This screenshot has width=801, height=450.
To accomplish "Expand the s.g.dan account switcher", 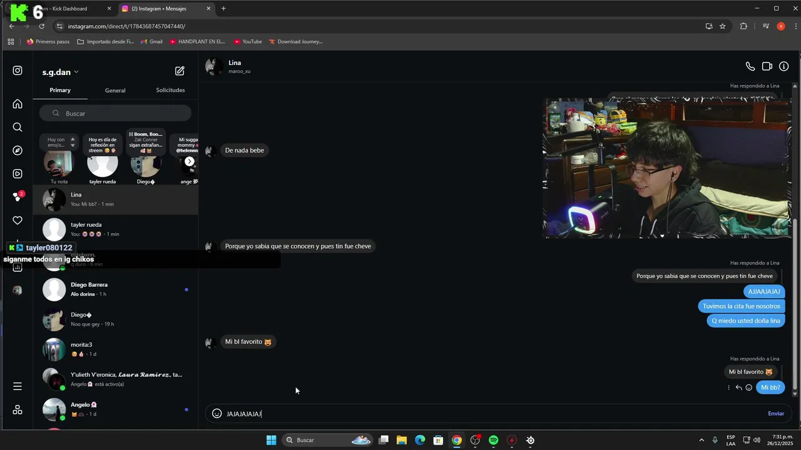I will pos(61,72).
